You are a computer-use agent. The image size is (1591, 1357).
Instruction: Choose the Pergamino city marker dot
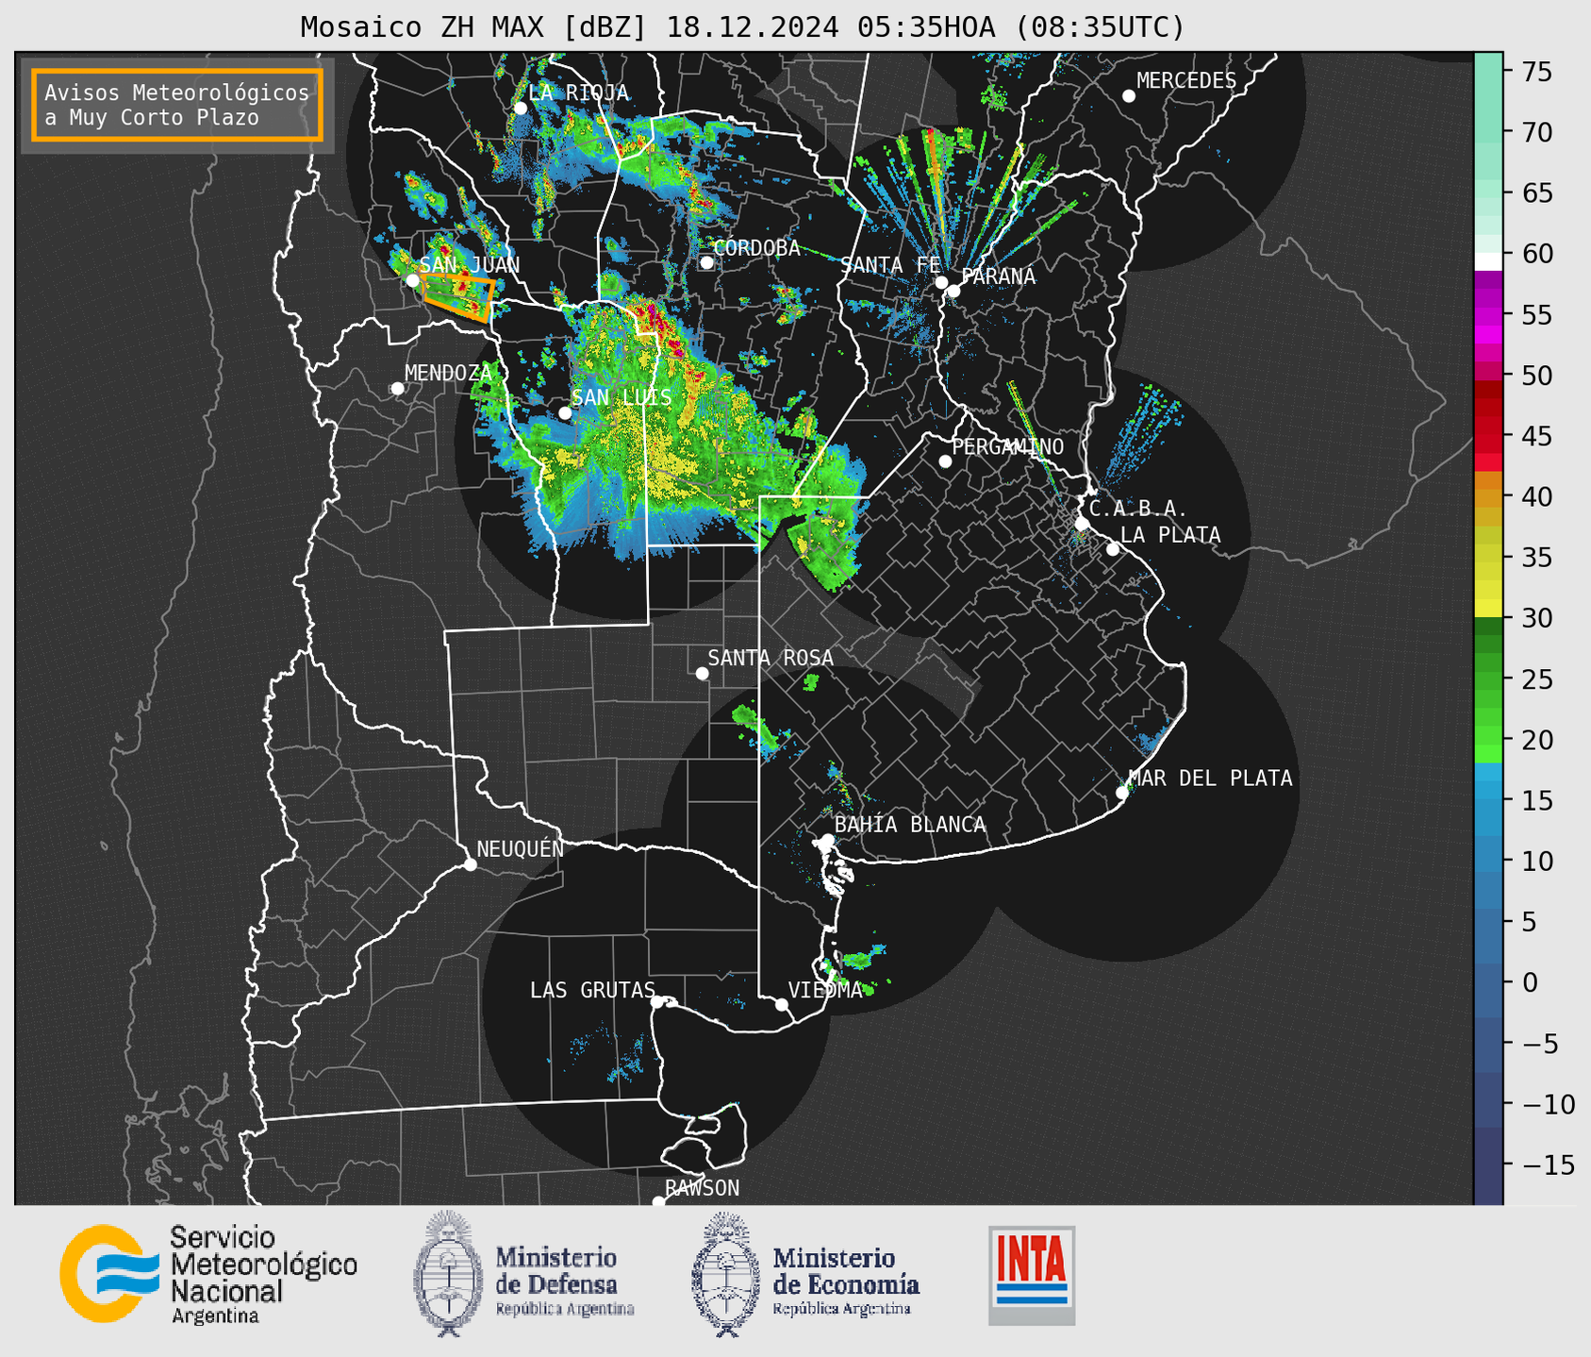click(x=945, y=461)
